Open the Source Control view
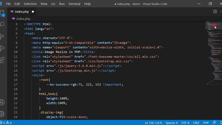Viewport: 222px width, 125px height. (x=2, y=36)
